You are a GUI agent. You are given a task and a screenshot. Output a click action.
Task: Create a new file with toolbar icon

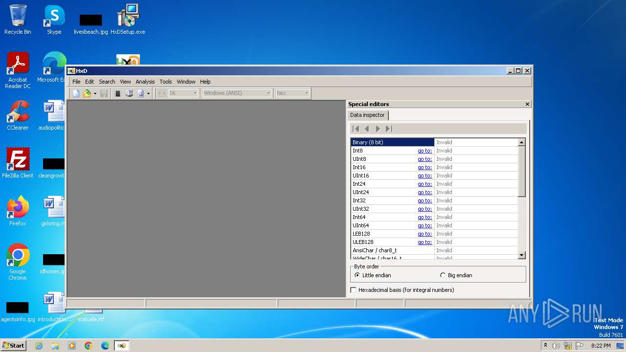point(76,93)
